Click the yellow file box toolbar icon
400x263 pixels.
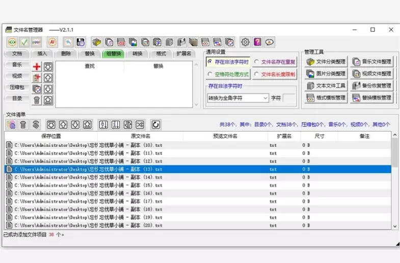[x=97, y=42]
